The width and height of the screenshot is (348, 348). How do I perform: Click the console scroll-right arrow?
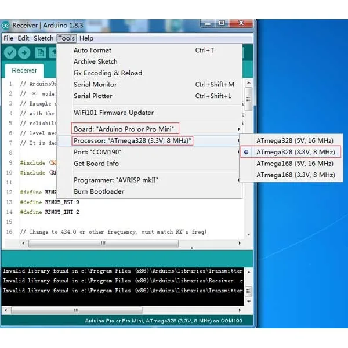(x=240, y=310)
